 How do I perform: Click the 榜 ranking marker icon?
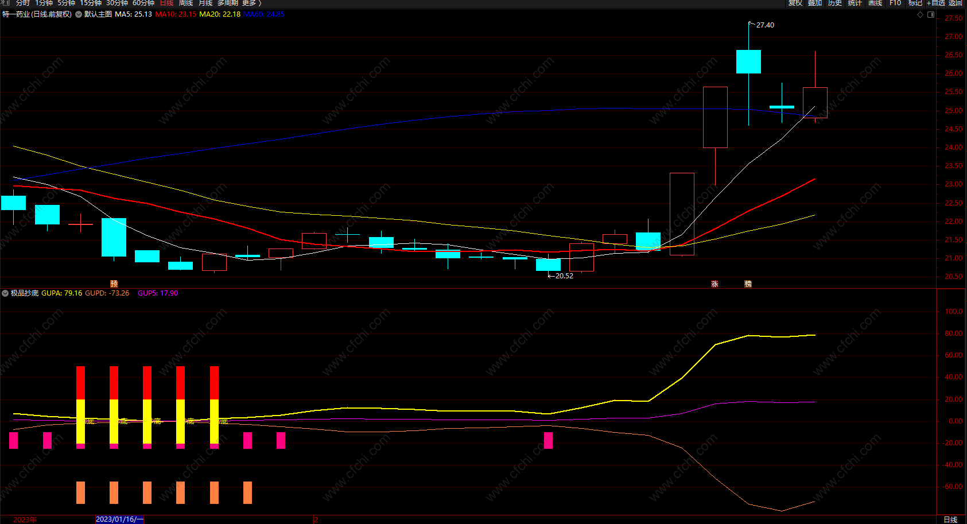click(x=748, y=284)
